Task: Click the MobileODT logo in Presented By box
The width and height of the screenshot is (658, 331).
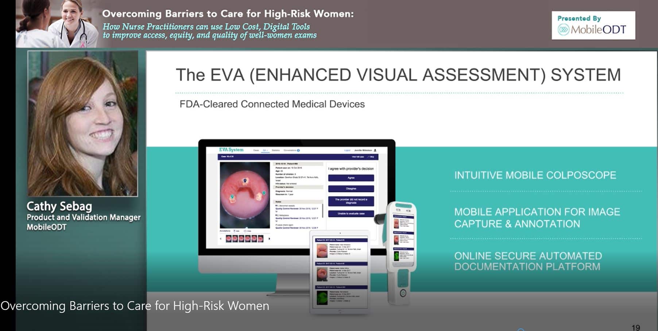Action: point(592,29)
